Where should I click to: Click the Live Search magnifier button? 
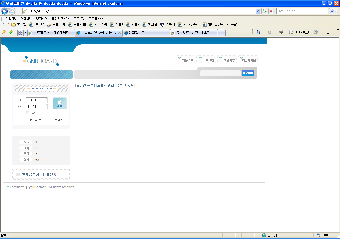coord(332,11)
